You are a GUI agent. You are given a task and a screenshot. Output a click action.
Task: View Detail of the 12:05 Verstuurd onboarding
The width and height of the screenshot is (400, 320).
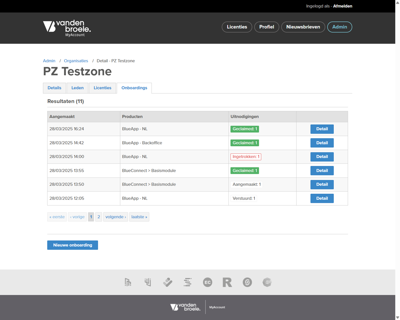point(322,198)
